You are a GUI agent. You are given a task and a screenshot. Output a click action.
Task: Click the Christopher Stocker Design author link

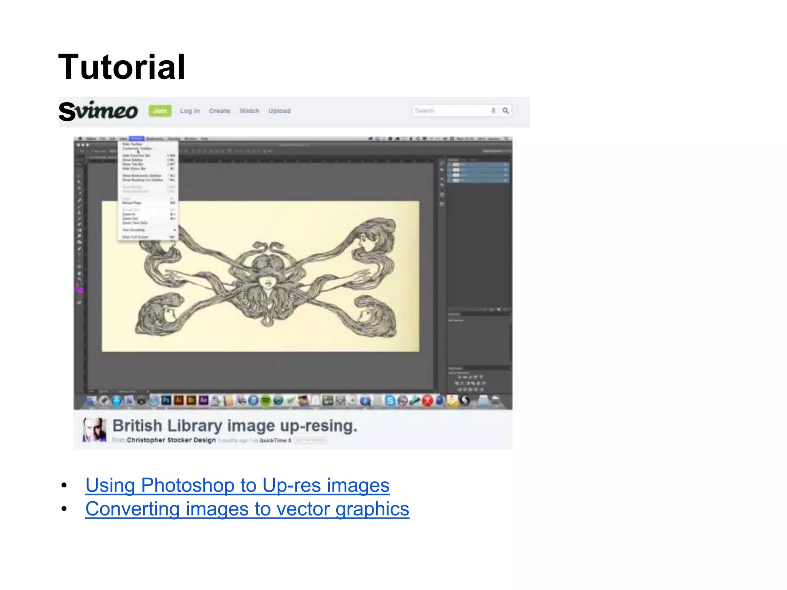coord(171,440)
